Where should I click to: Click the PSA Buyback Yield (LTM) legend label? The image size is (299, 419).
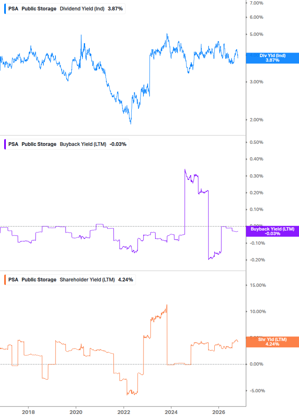point(67,144)
